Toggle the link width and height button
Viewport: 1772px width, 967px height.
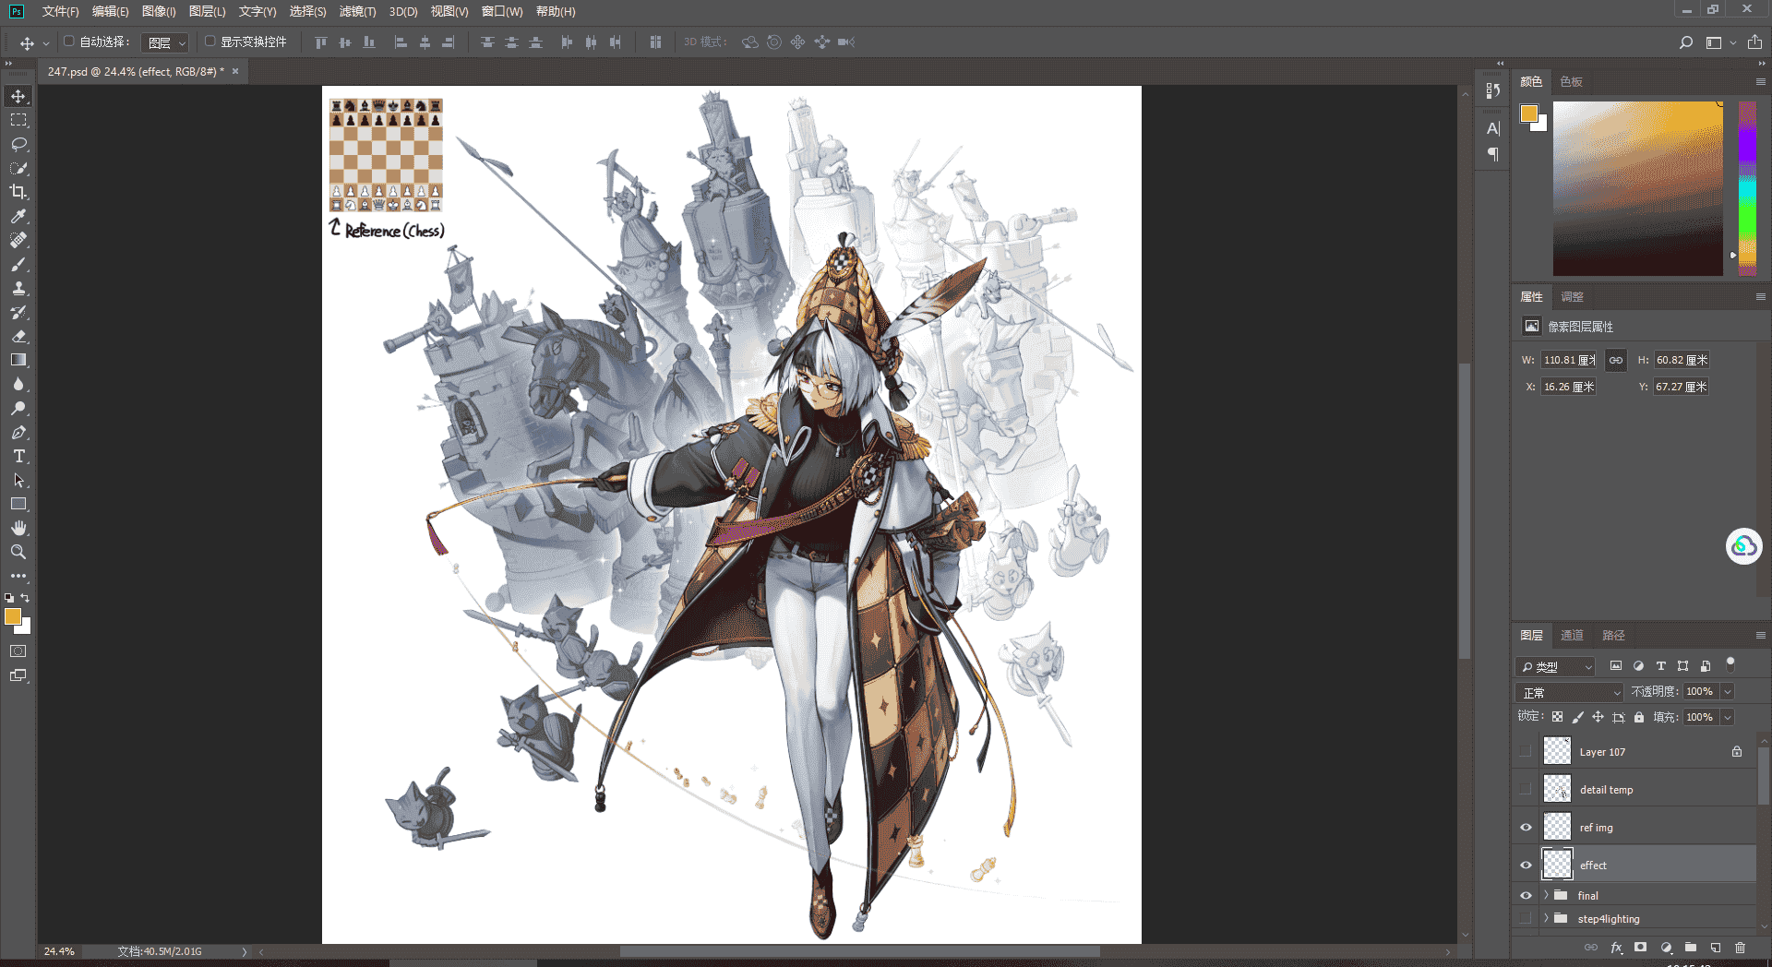pyautogui.click(x=1616, y=361)
